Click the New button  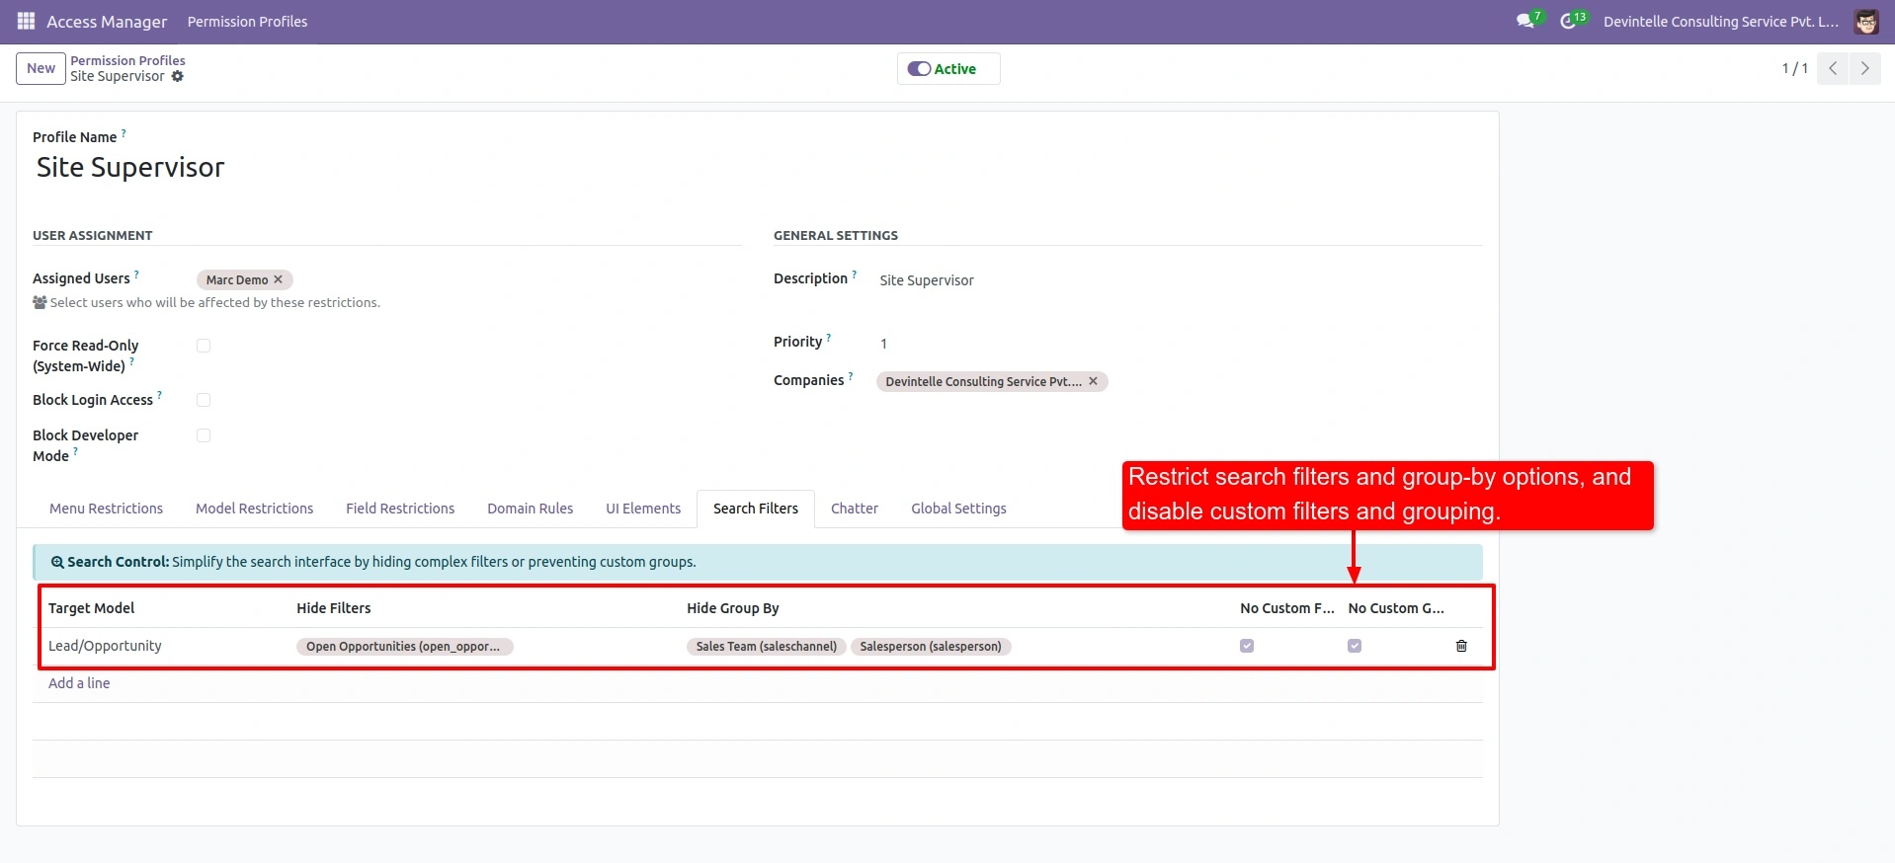coord(41,68)
